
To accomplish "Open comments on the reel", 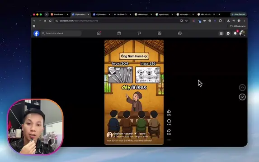I will pyautogui.click(x=169, y=121).
